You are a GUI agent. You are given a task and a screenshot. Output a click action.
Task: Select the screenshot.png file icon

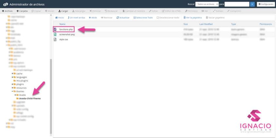[x=55, y=34]
